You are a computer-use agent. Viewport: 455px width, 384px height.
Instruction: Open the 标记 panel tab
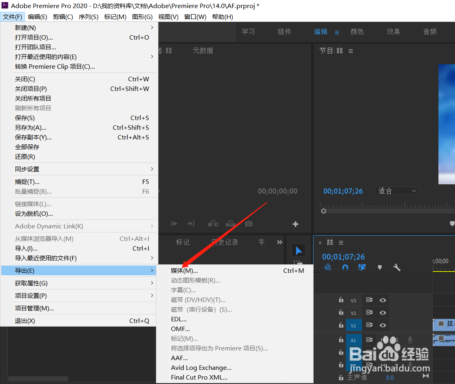183,242
